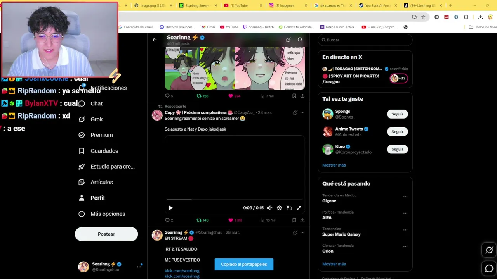Open more options for Orión trend
The image size is (497, 279).
point(405,246)
